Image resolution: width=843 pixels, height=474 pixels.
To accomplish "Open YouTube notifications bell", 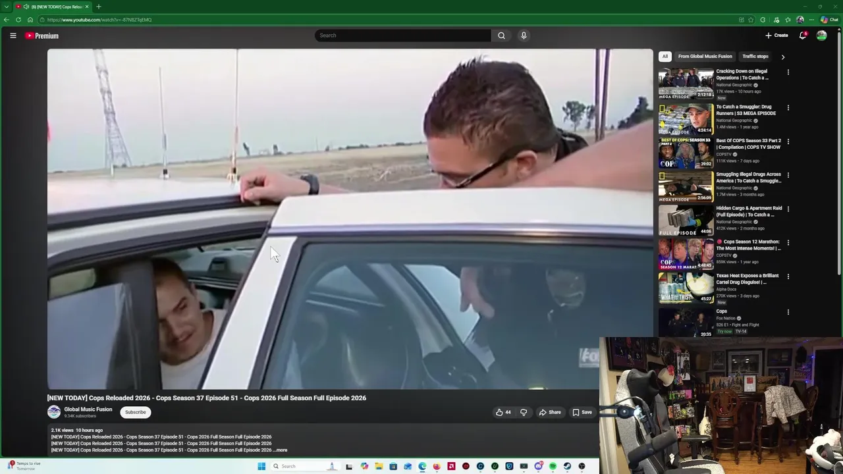I will 802,36.
